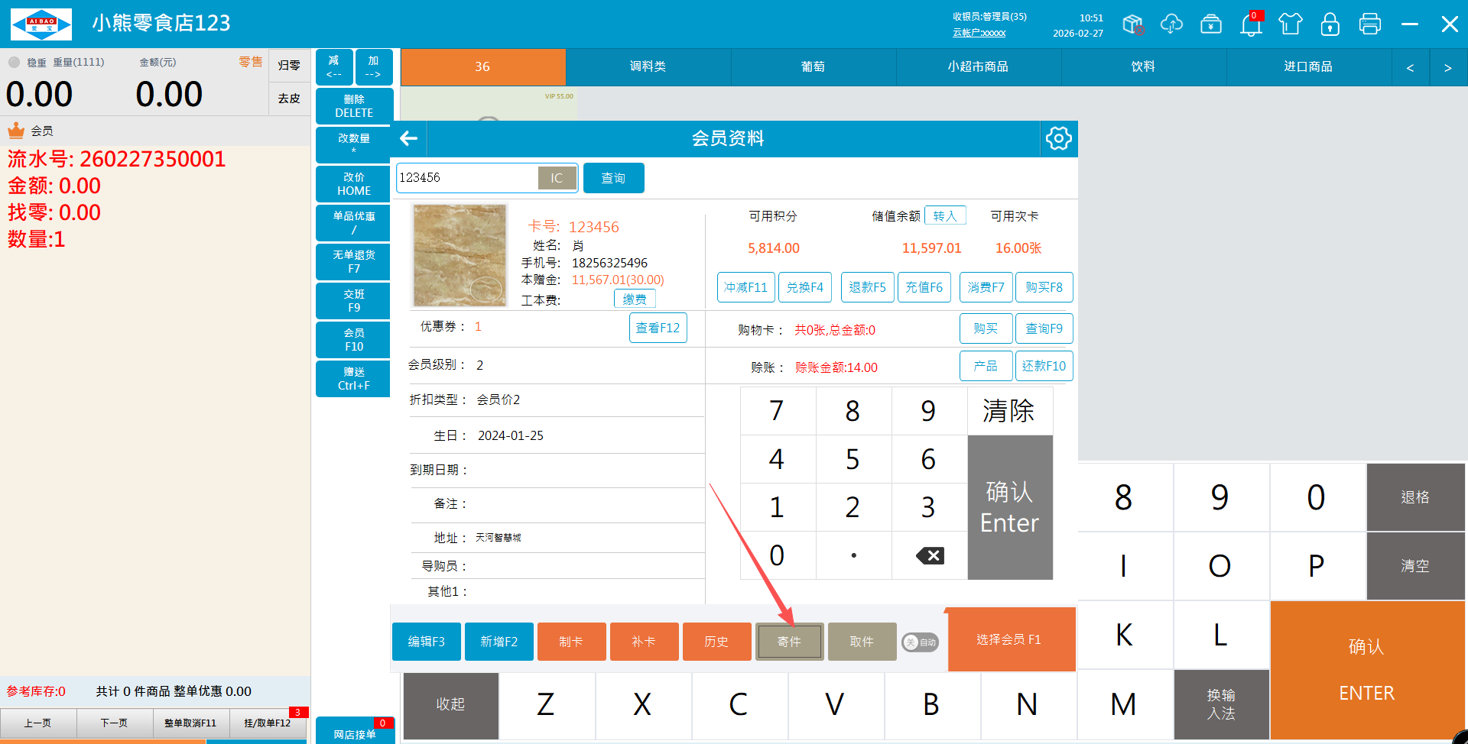Click the printer icon in top bar
Image resolution: width=1468 pixels, height=744 pixels.
pos(1369,24)
